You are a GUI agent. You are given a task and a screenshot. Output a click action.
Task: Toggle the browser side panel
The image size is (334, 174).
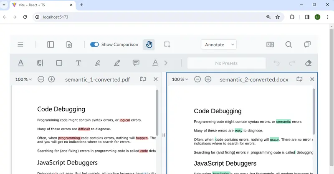pos(307,17)
